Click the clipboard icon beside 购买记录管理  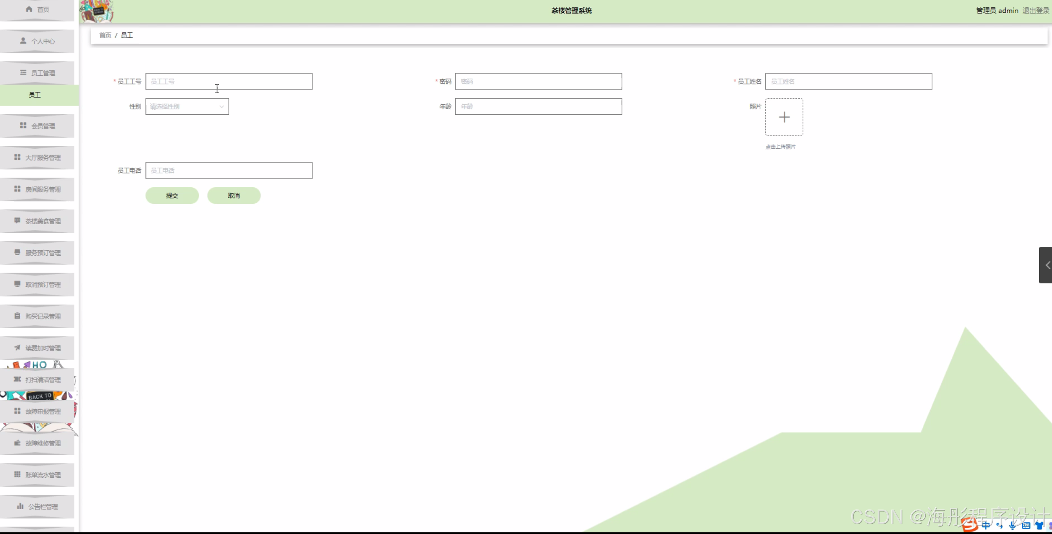coord(17,316)
